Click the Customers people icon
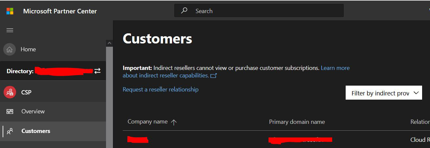 click(x=10, y=131)
